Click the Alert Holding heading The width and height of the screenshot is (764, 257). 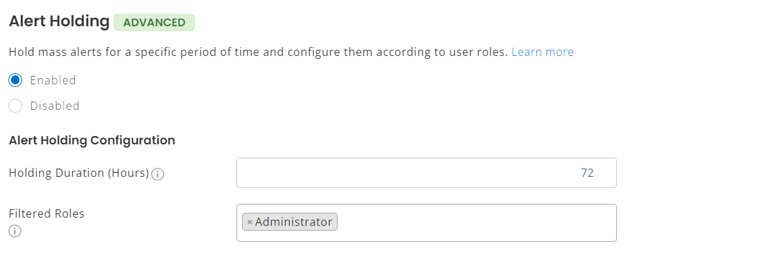point(59,21)
